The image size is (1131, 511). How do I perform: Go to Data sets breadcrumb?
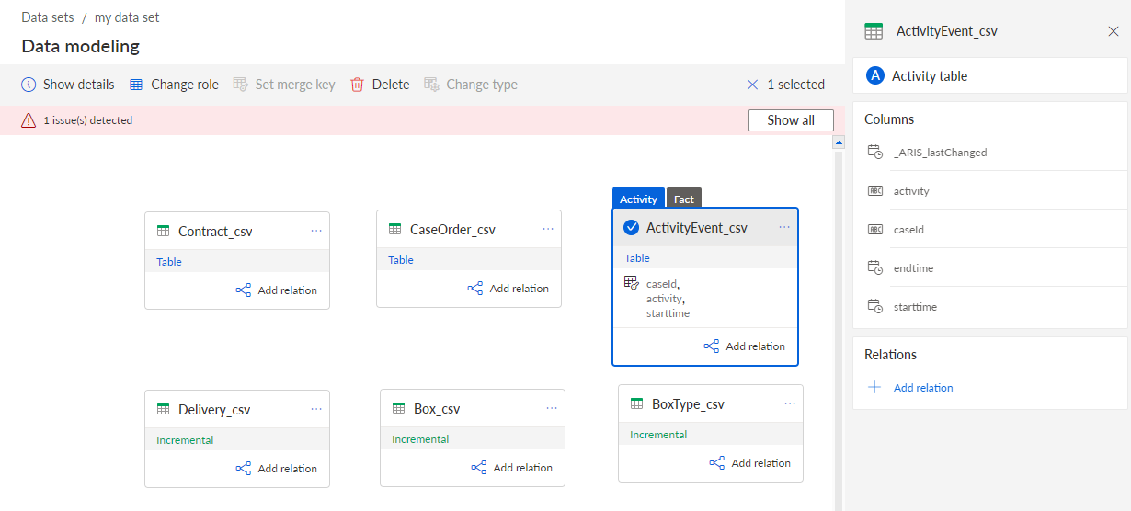(48, 17)
